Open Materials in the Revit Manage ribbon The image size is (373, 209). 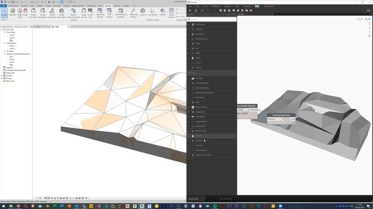pyautogui.click(x=13, y=12)
